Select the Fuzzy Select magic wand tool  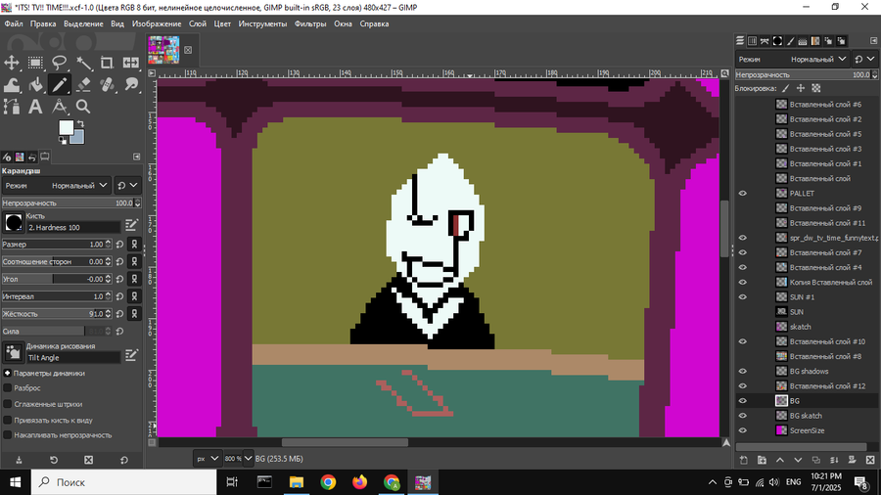coord(83,63)
